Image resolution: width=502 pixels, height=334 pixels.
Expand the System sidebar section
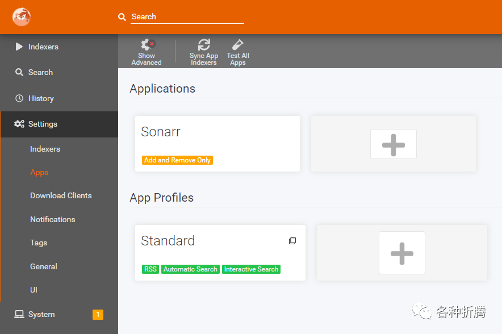coord(41,314)
